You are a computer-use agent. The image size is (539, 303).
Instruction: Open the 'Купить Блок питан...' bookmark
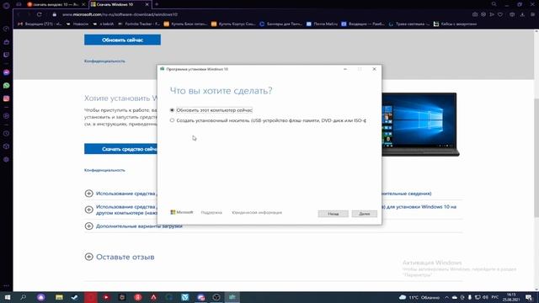coord(185,24)
